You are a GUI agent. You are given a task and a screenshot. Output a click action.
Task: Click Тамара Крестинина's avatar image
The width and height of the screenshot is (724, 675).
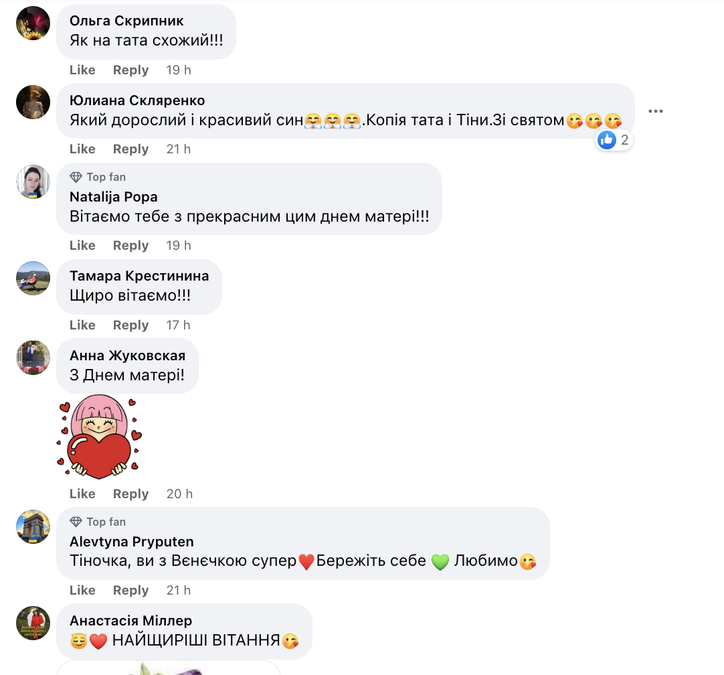point(33,278)
